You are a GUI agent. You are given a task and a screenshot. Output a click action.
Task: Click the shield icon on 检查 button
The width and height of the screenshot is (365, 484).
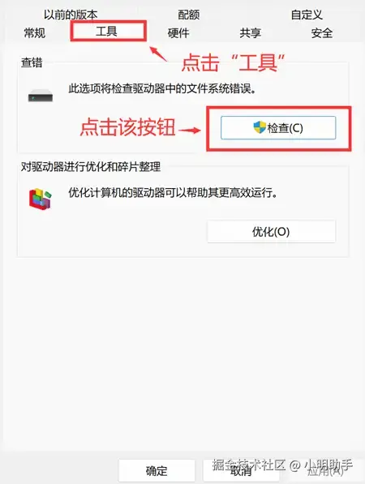tap(260, 127)
